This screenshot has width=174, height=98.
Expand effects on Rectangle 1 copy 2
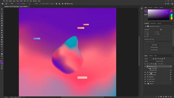[x=172, y=72]
